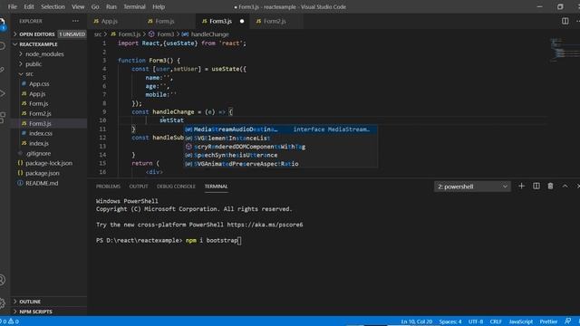The width and height of the screenshot is (580, 326).
Task: Click the src breadcrumb
Action: coord(97,34)
